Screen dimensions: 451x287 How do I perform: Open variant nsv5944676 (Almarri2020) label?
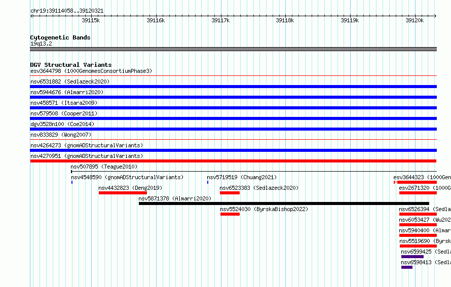click(x=67, y=92)
